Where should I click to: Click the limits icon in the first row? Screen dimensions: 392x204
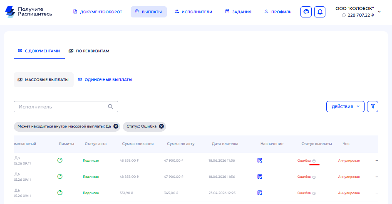click(60, 160)
